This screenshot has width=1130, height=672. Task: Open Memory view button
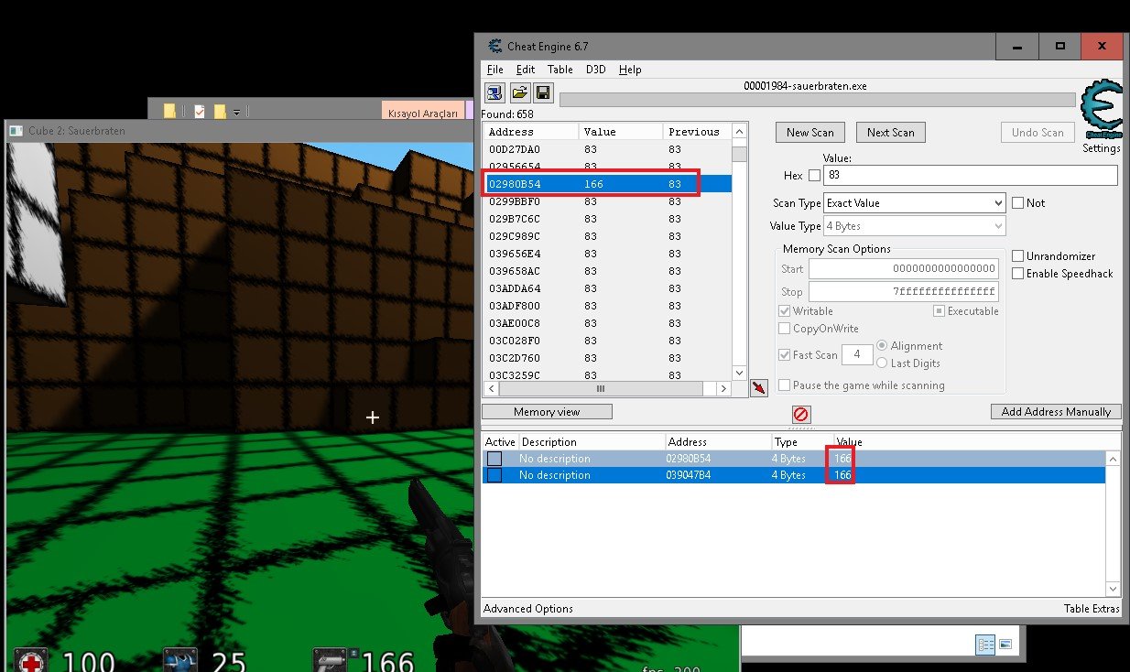[x=547, y=412]
